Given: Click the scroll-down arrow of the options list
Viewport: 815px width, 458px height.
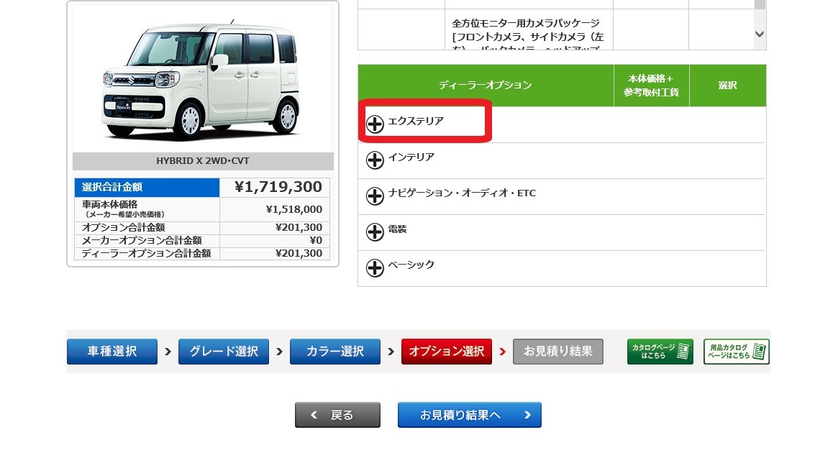Looking at the screenshot, I should point(760,34).
